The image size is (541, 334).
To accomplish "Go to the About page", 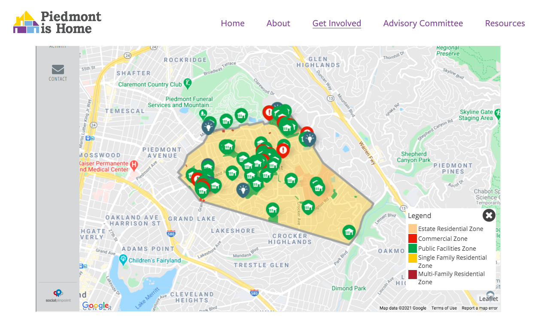I will [278, 23].
